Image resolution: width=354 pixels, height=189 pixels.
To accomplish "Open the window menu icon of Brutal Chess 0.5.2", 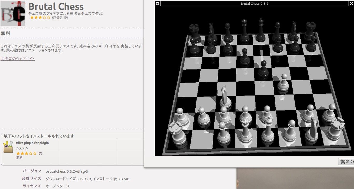I will pos(157,4).
